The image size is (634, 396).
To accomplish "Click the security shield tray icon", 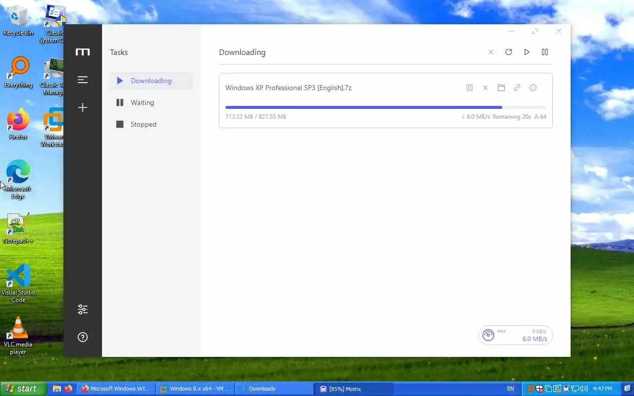I will pos(539,389).
